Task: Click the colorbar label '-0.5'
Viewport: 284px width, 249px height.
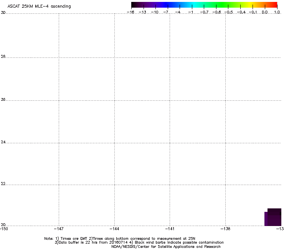Action: point(228,12)
